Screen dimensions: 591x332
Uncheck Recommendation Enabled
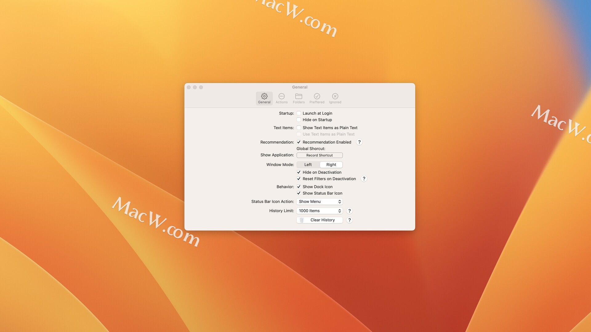(299, 142)
